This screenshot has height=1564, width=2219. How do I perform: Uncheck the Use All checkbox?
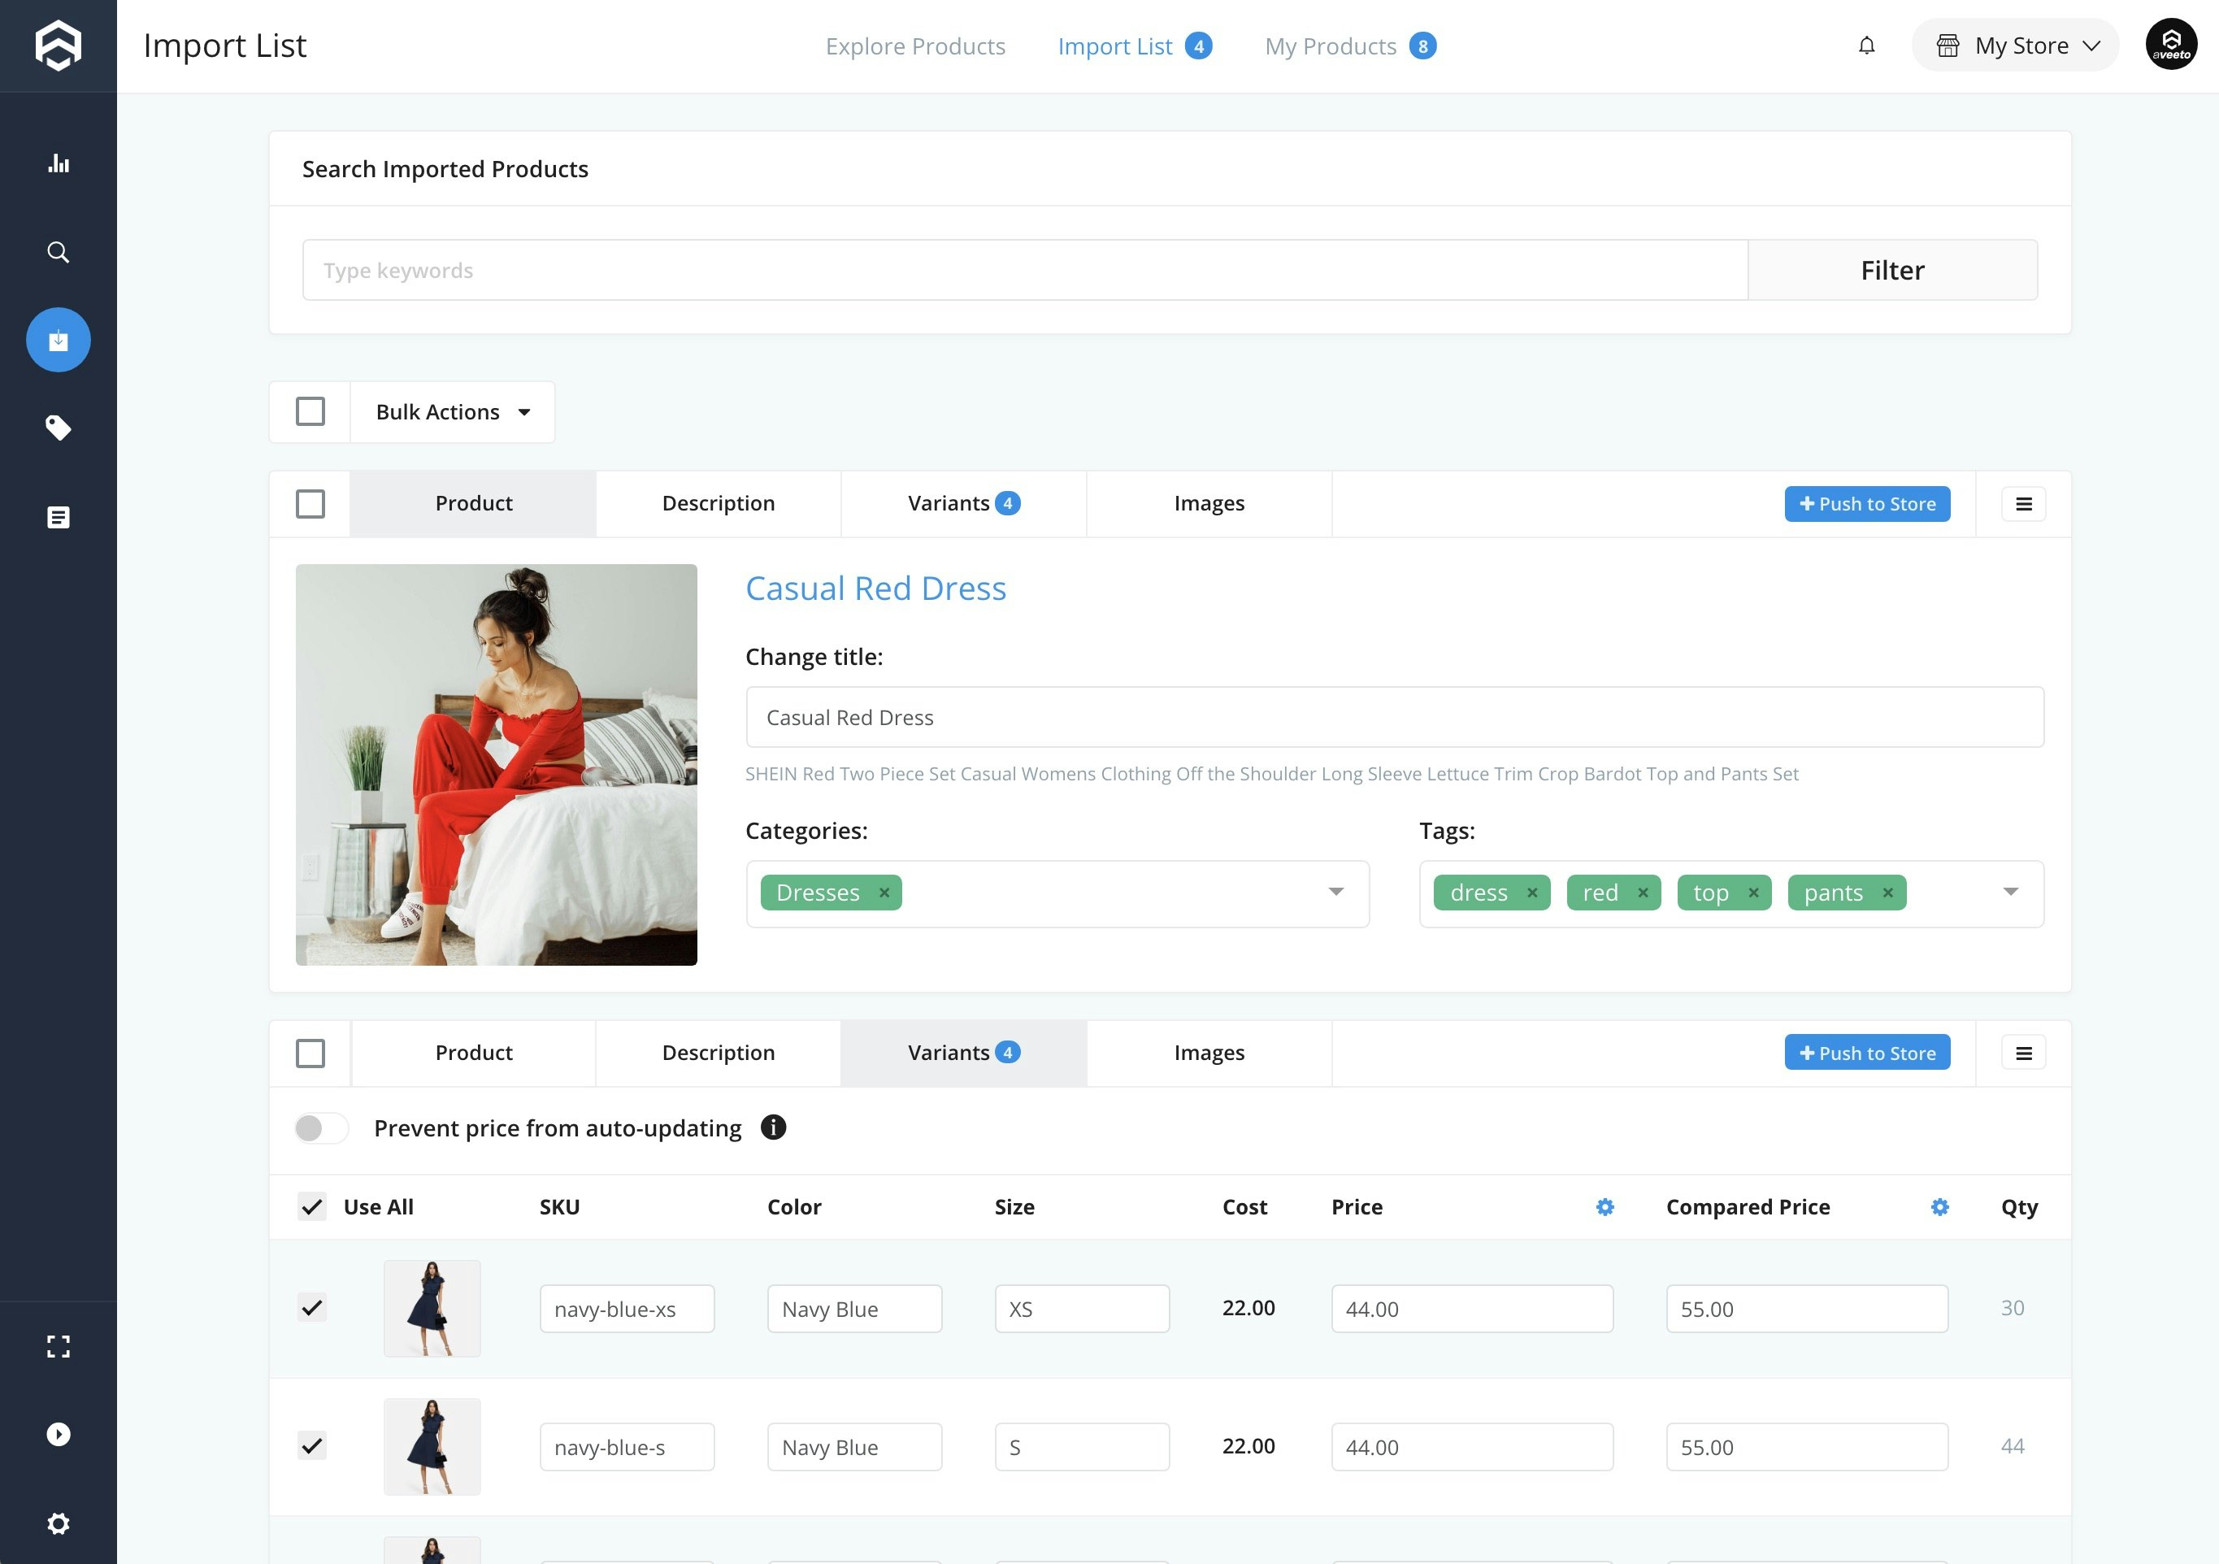point(311,1206)
